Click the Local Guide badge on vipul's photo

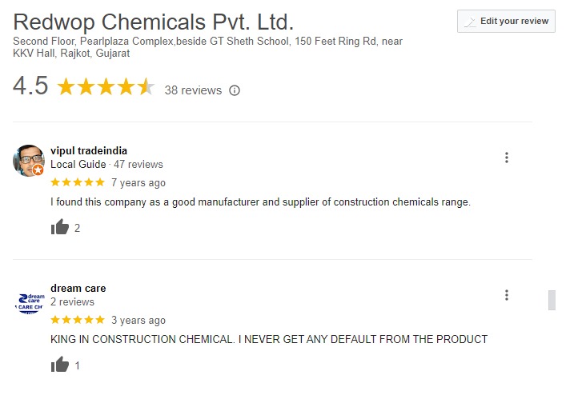(x=38, y=170)
